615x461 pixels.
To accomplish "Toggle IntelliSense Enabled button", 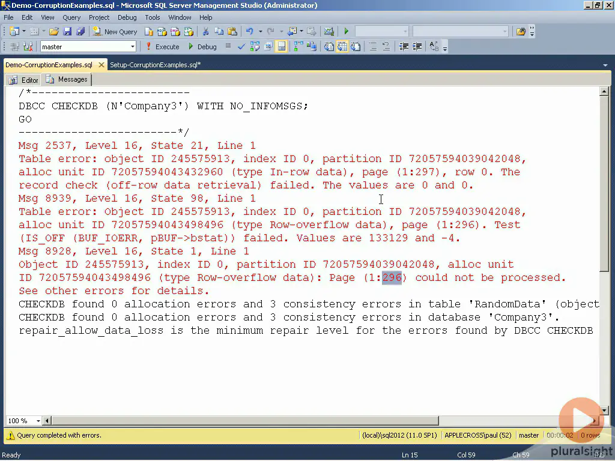I will [282, 47].
